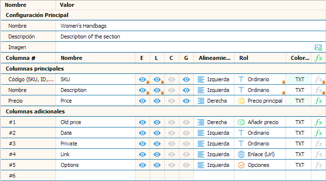Click the globe icon for Enlace (Url)
The image size is (326, 181).
(x=241, y=154)
